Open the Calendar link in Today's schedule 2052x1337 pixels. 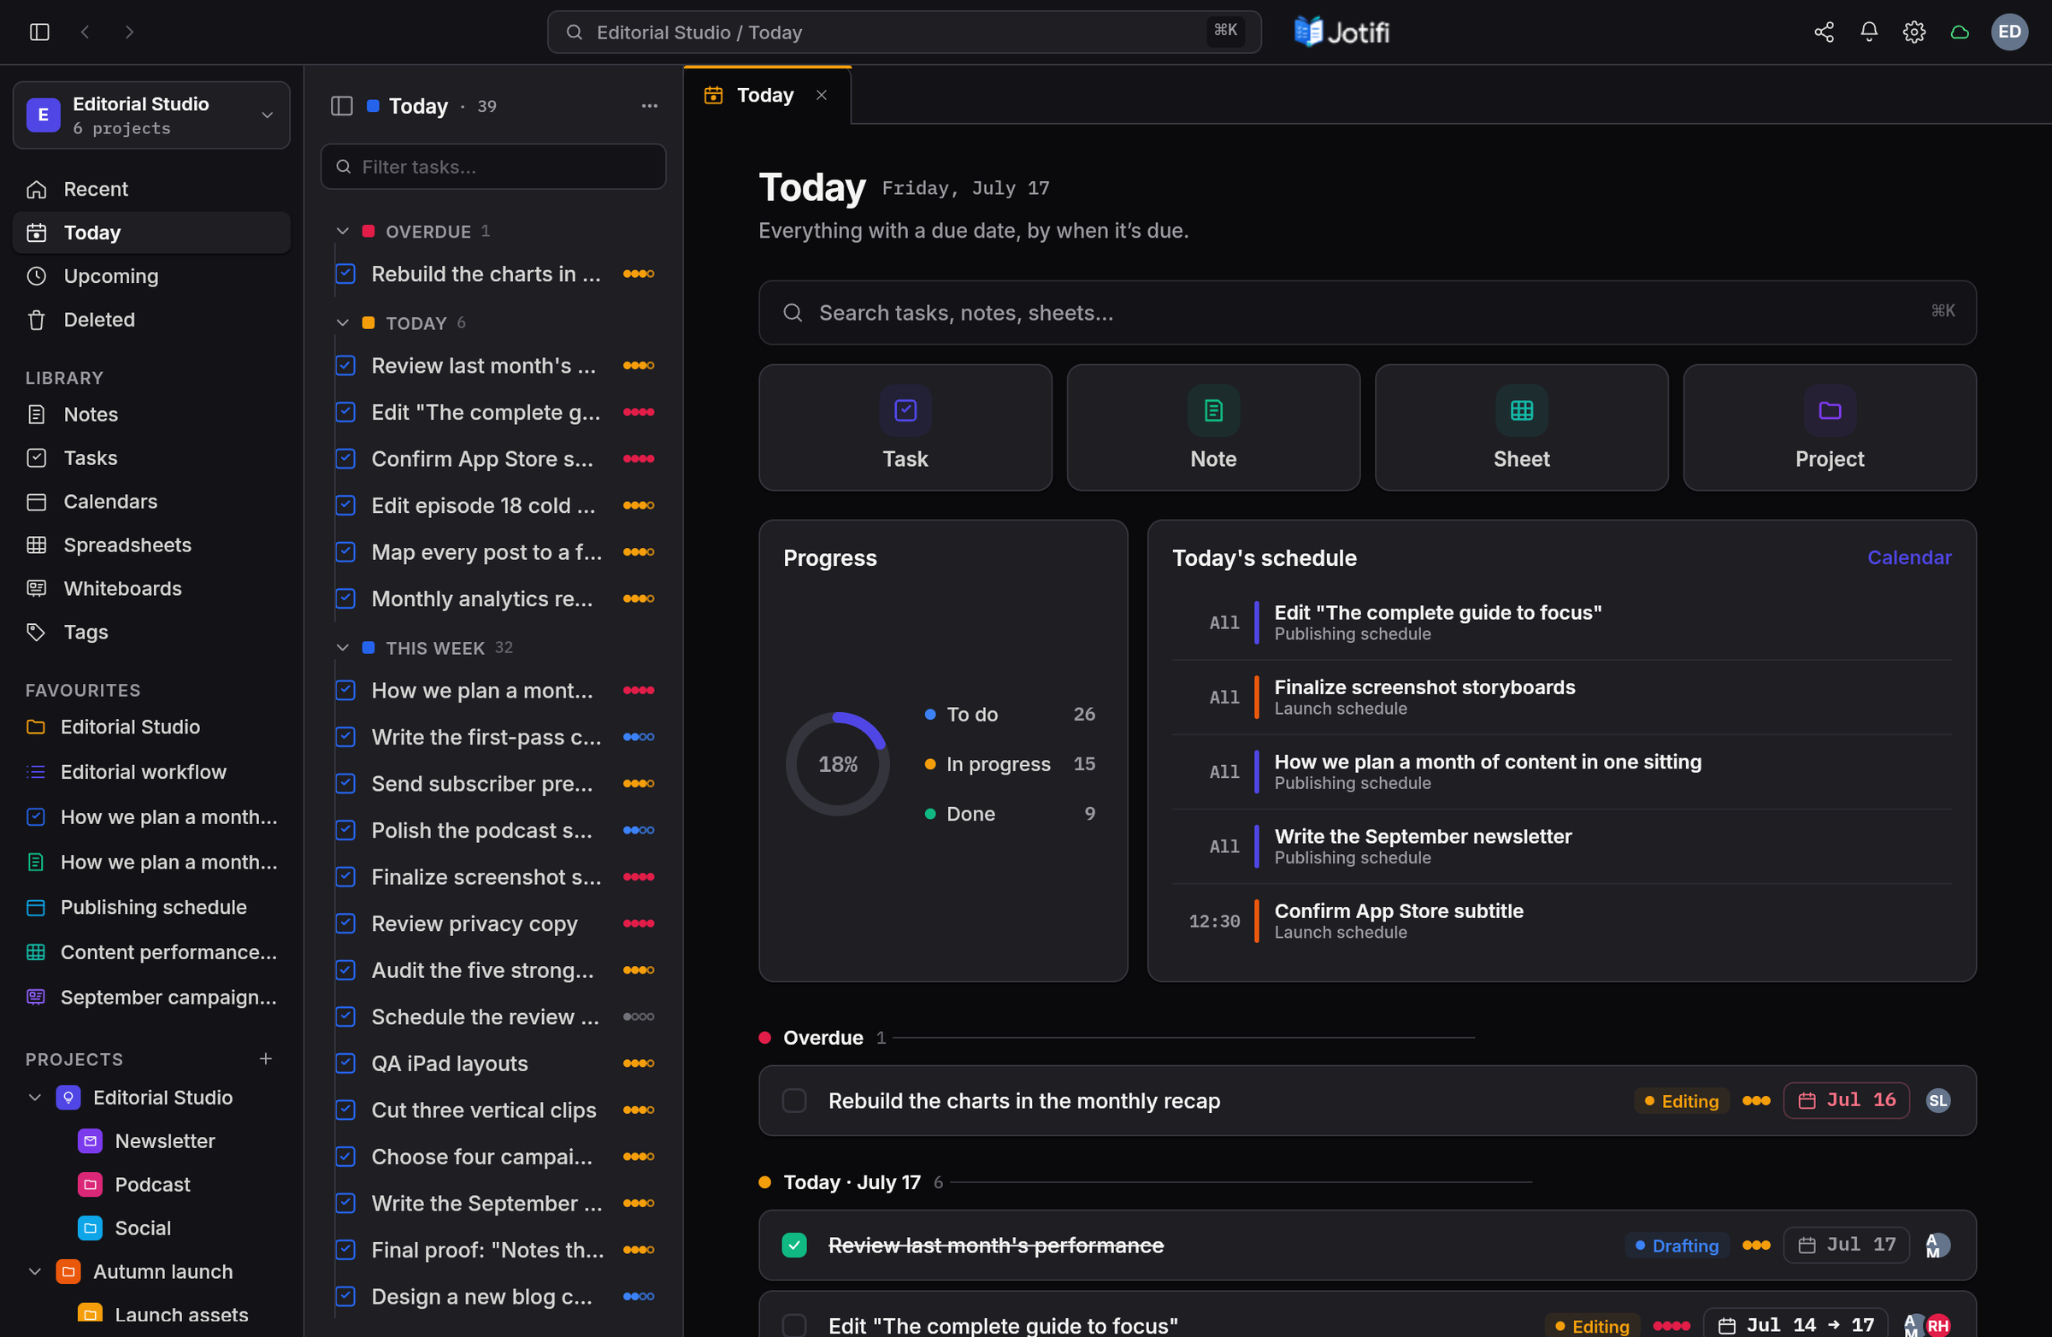point(1909,557)
